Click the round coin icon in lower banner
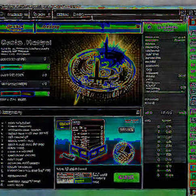The width and height of the screenshot is (196, 196). click(x=124, y=152)
